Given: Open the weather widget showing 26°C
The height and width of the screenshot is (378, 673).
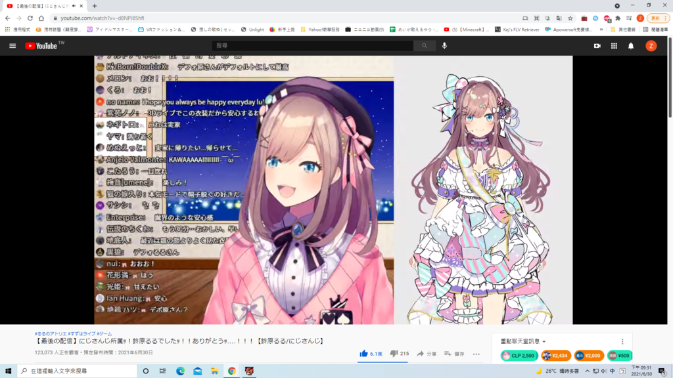Looking at the screenshot, I should pos(557,371).
